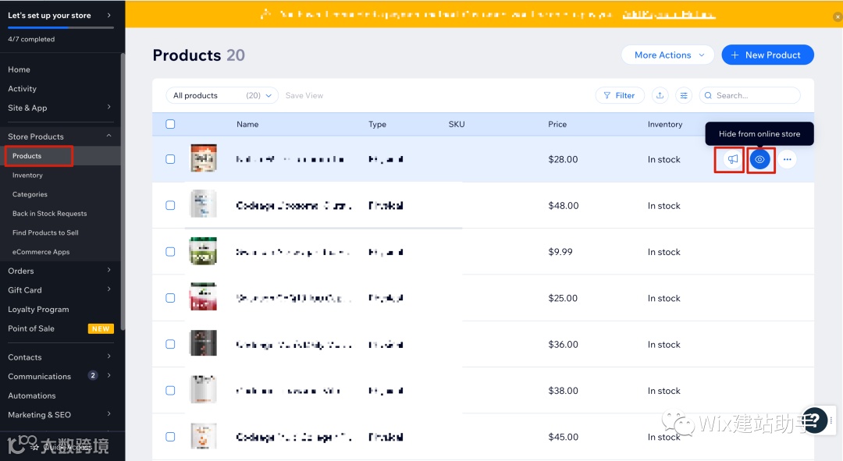Expand the Orders sidebar section
This screenshot has height=461, width=843.
108,271
